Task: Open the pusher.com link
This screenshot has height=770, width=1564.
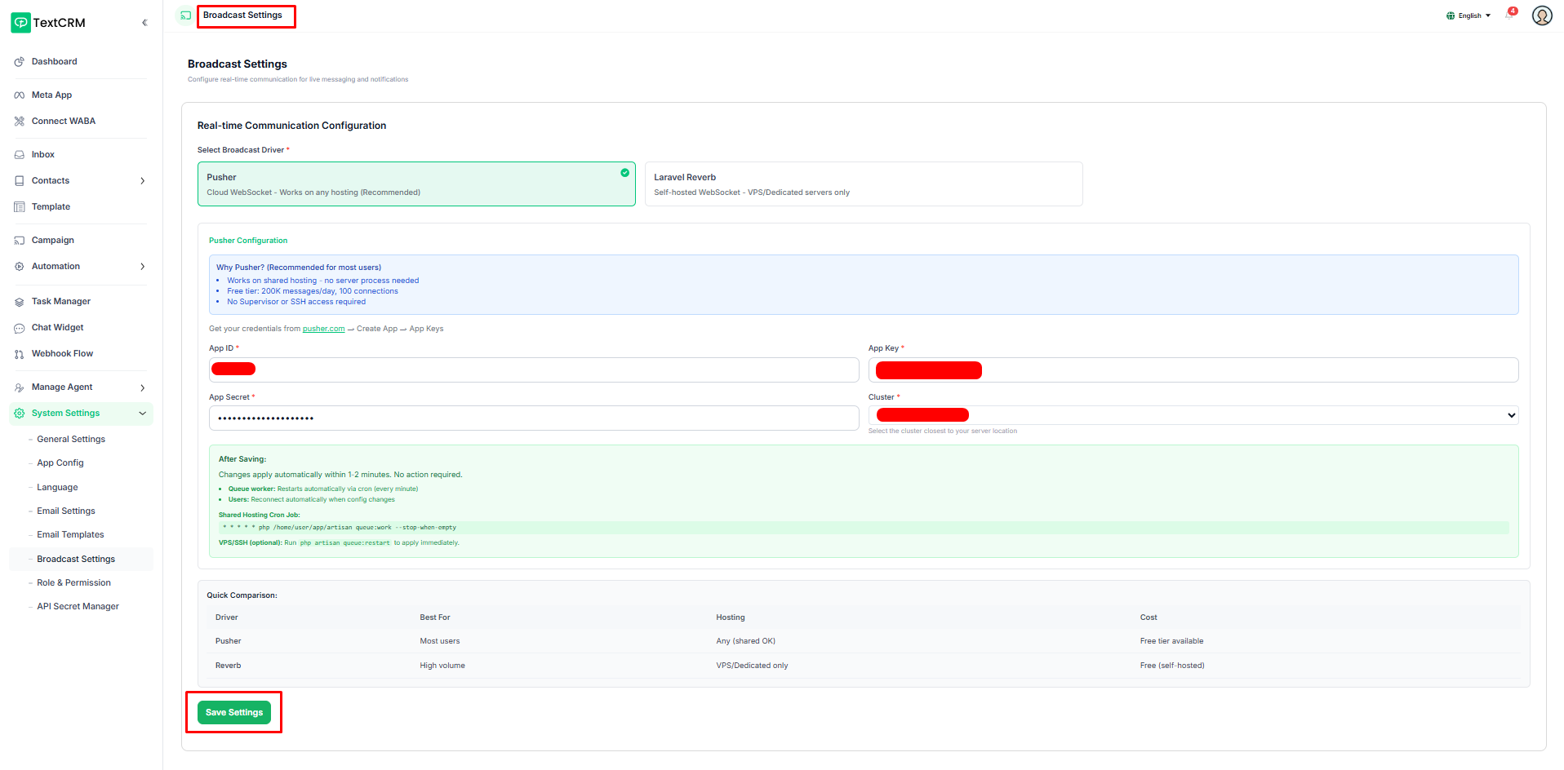Action: [x=323, y=329]
